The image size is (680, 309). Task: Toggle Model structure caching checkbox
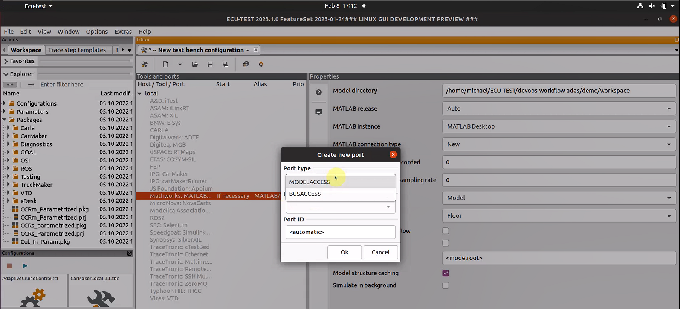446,273
